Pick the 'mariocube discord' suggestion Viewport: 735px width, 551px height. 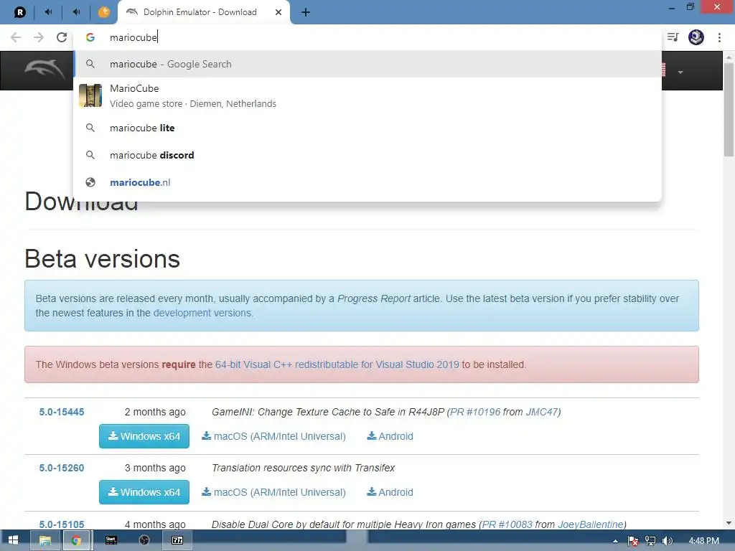coord(367,155)
